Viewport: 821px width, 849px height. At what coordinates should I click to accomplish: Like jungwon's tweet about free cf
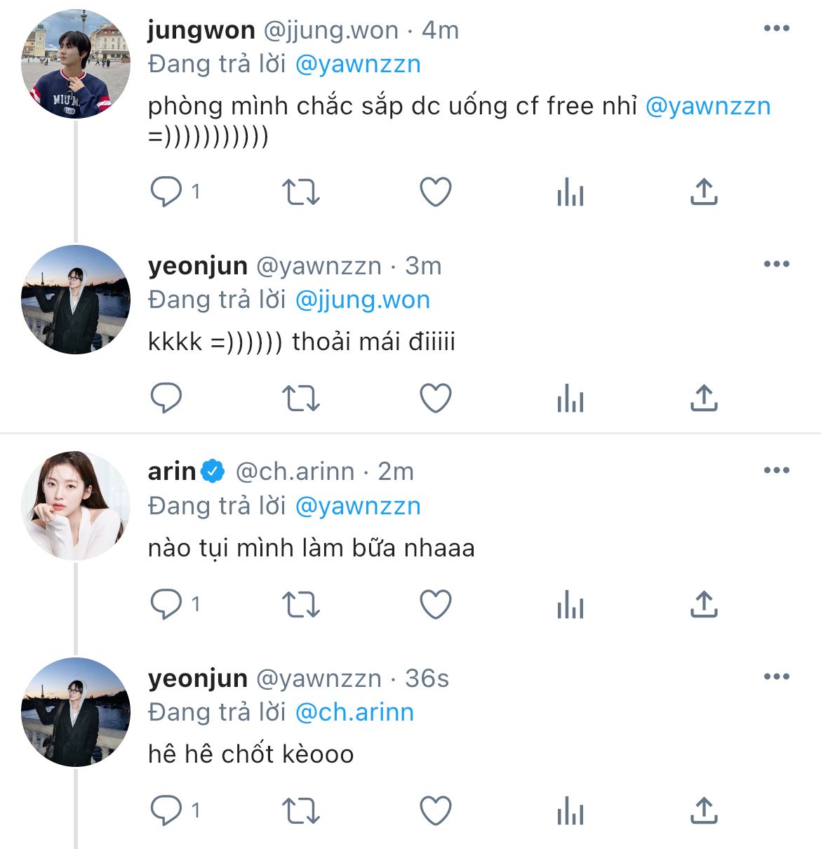(435, 192)
